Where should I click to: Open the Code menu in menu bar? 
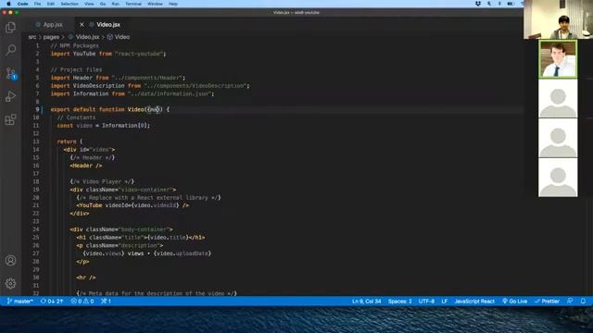tap(22, 4)
